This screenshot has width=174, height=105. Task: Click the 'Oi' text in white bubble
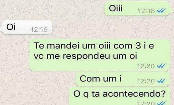coord(11,27)
